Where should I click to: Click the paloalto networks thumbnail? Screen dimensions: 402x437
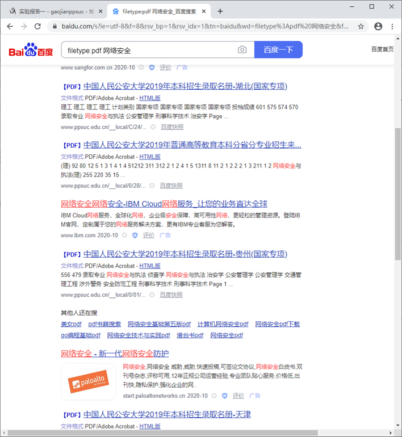click(89, 381)
